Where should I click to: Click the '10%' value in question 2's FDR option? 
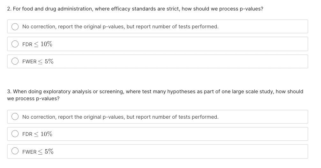(47, 44)
